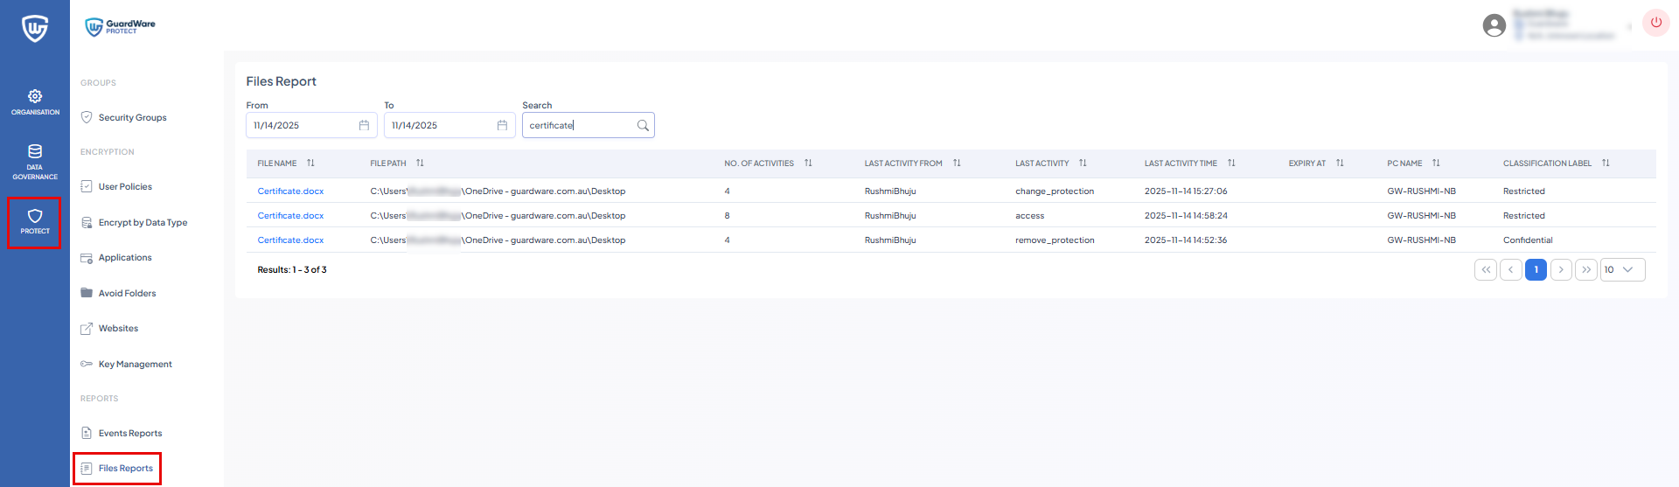Open Security Groups menu item

(x=132, y=118)
